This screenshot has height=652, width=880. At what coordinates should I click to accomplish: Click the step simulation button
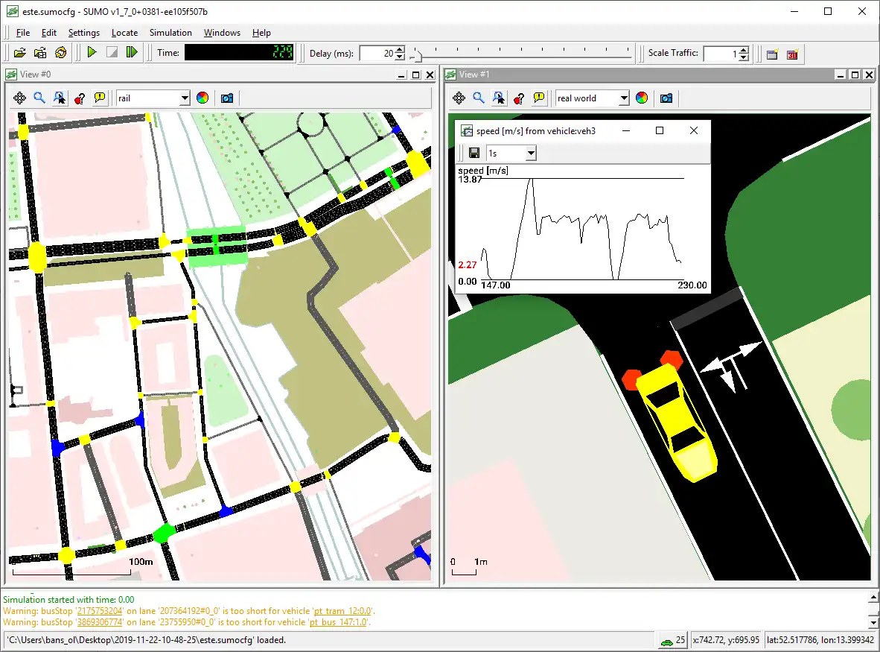tap(132, 53)
